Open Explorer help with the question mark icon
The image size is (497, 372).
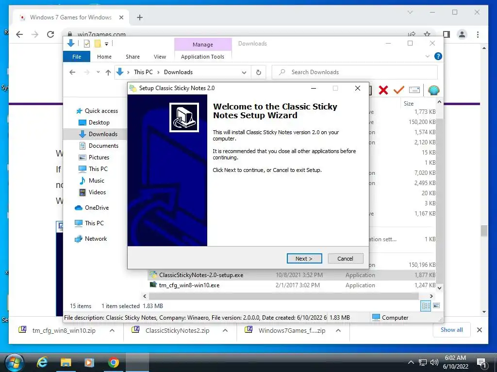click(x=438, y=56)
